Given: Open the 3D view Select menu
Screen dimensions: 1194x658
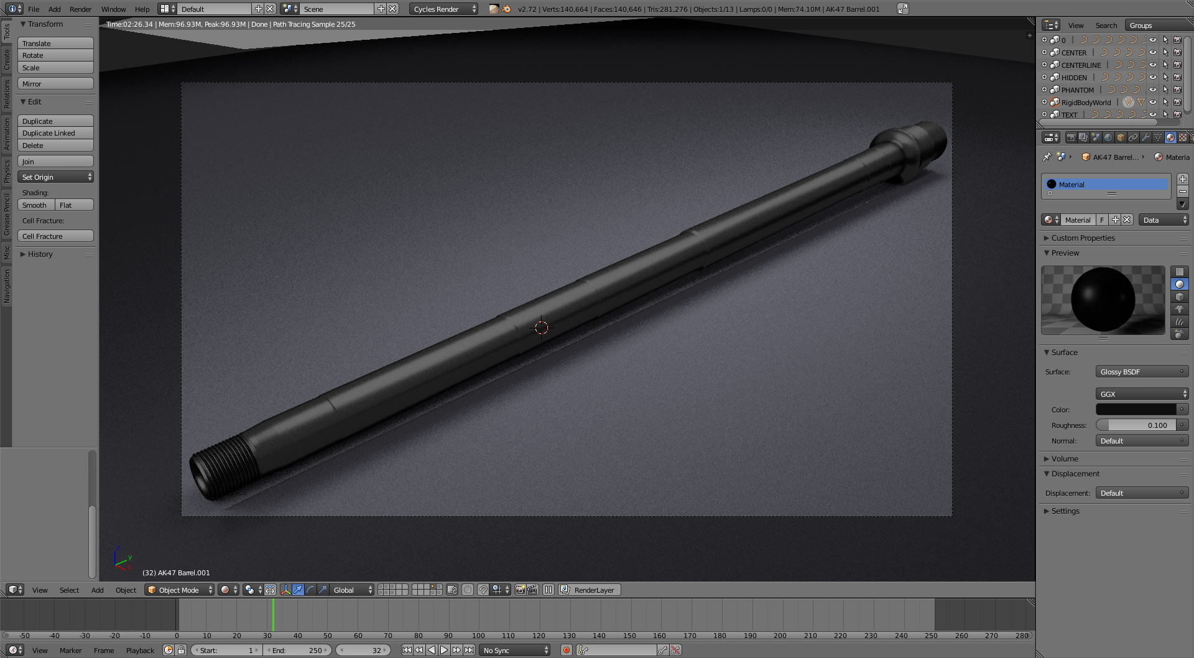Looking at the screenshot, I should 69,590.
